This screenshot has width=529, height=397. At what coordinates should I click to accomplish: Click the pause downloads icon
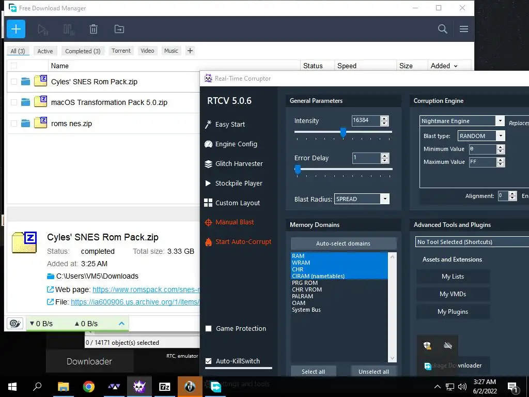tap(69, 29)
